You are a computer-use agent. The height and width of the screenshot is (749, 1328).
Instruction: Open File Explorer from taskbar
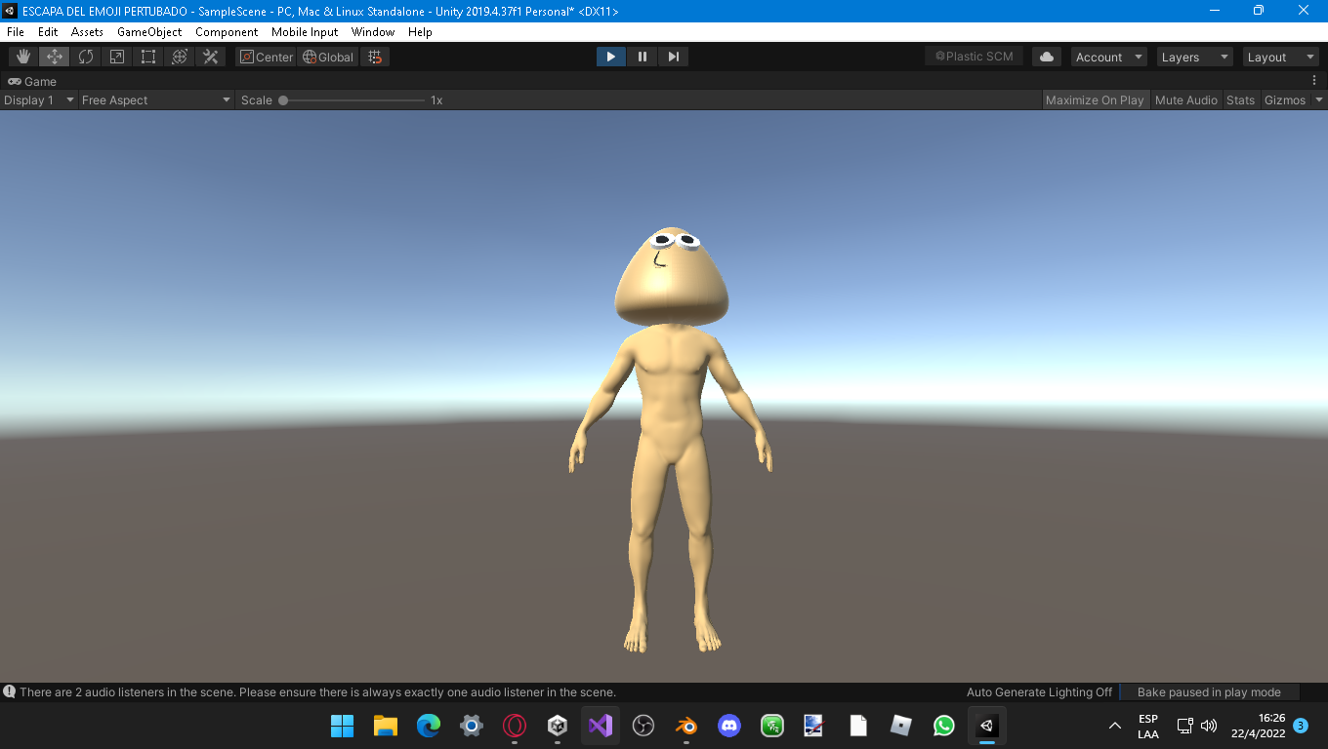click(x=386, y=726)
